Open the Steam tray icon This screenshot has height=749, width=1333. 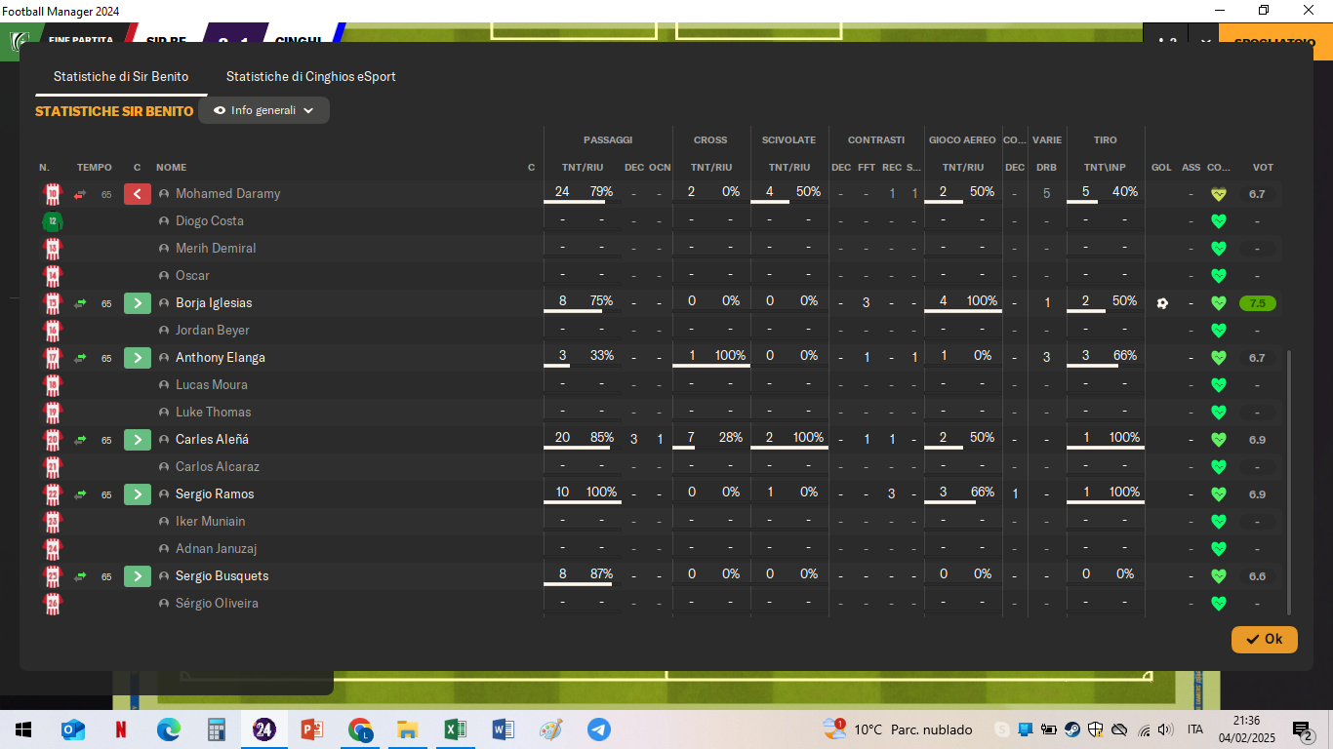coord(1071,729)
